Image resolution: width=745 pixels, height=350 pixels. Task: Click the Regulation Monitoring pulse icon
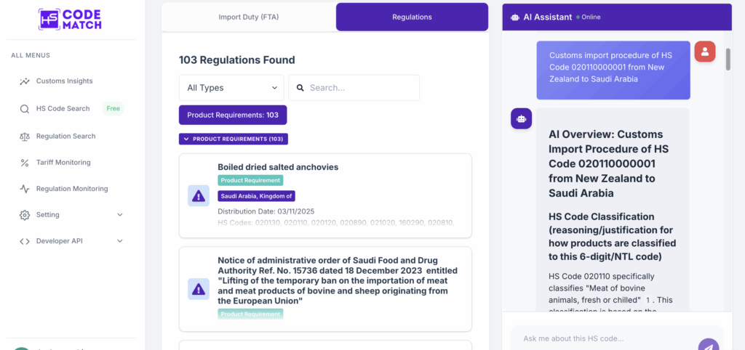(24, 189)
